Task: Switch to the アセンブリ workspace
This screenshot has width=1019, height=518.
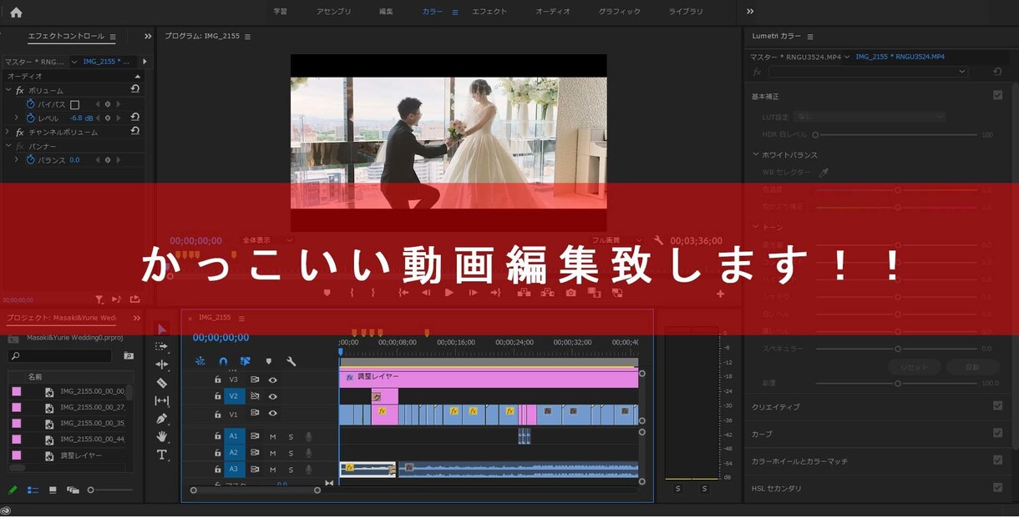Action: tap(333, 12)
